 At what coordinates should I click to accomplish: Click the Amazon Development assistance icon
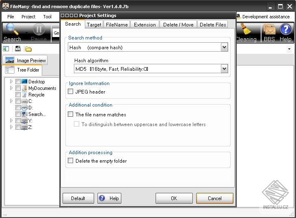coord(238,16)
